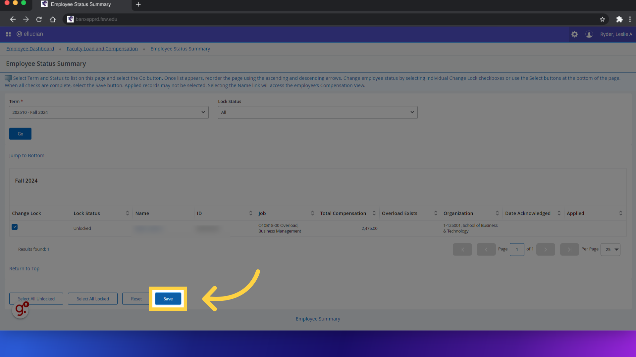Click Jump to Bottom link
Viewport: 636px width, 357px height.
pos(26,155)
